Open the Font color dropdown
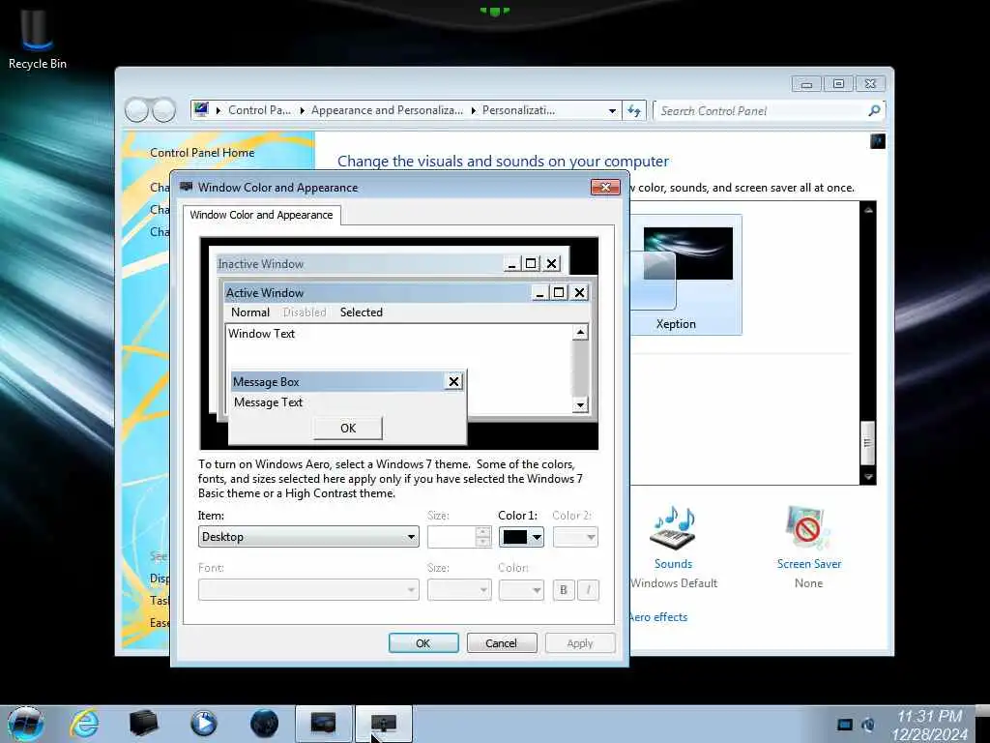 click(521, 589)
